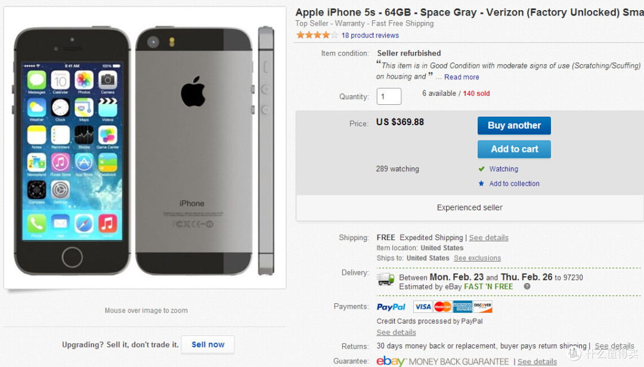Viewport: 644px width, 367px height.
Task: Click the Fast 'N Free help question icon
Action: click(527, 287)
